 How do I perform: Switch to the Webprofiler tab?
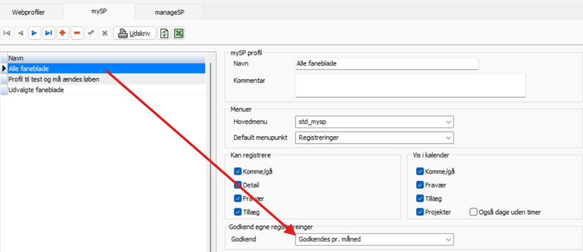coord(29,11)
